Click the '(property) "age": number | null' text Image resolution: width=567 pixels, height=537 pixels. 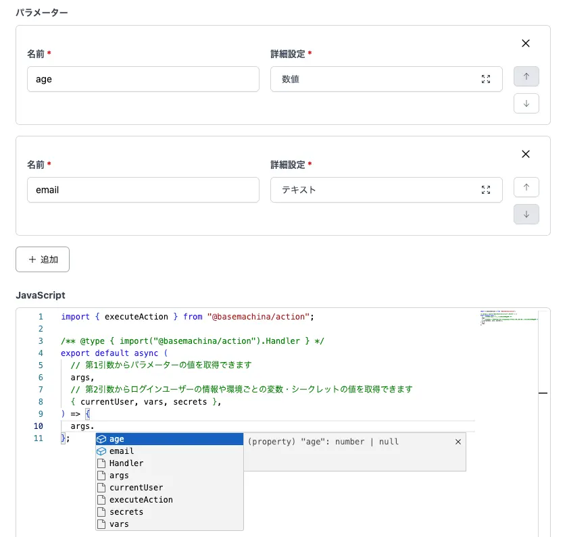click(323, 442)
